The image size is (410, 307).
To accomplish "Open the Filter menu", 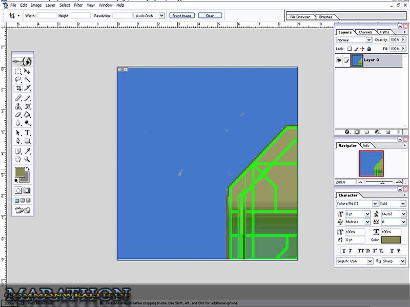I will click(x=78, y=5).
